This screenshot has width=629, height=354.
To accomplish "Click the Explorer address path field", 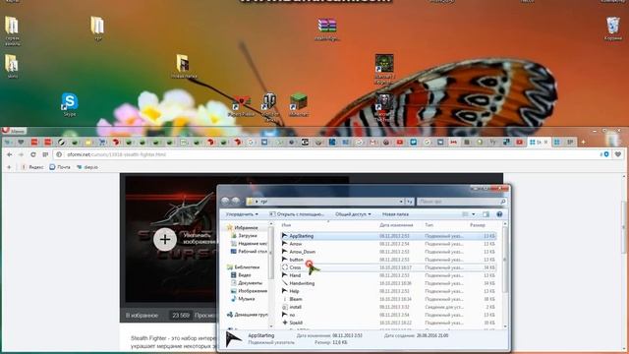I will pyautogui.click(x=325, y=201).
